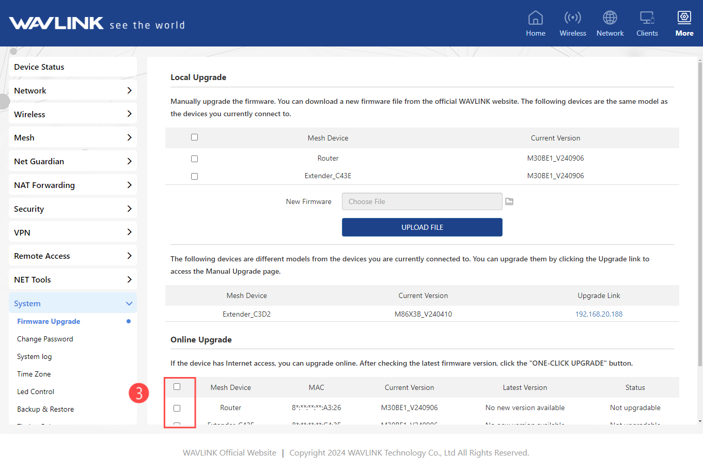Check the Router box under Online Upgrade
The width and height of the screenshot is (703, 470).
pos(177,408)
